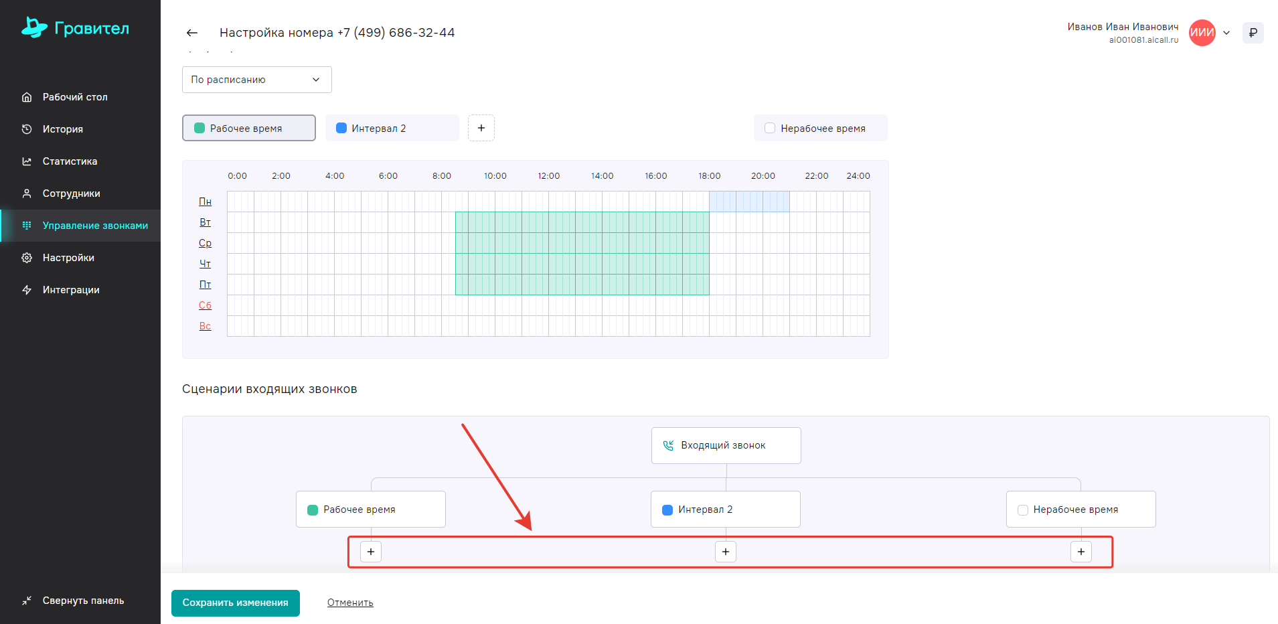1278x624 pixels.
Task: Open Статистика in the sidebar
Action: pyautogui.click(x=70, y=161)
